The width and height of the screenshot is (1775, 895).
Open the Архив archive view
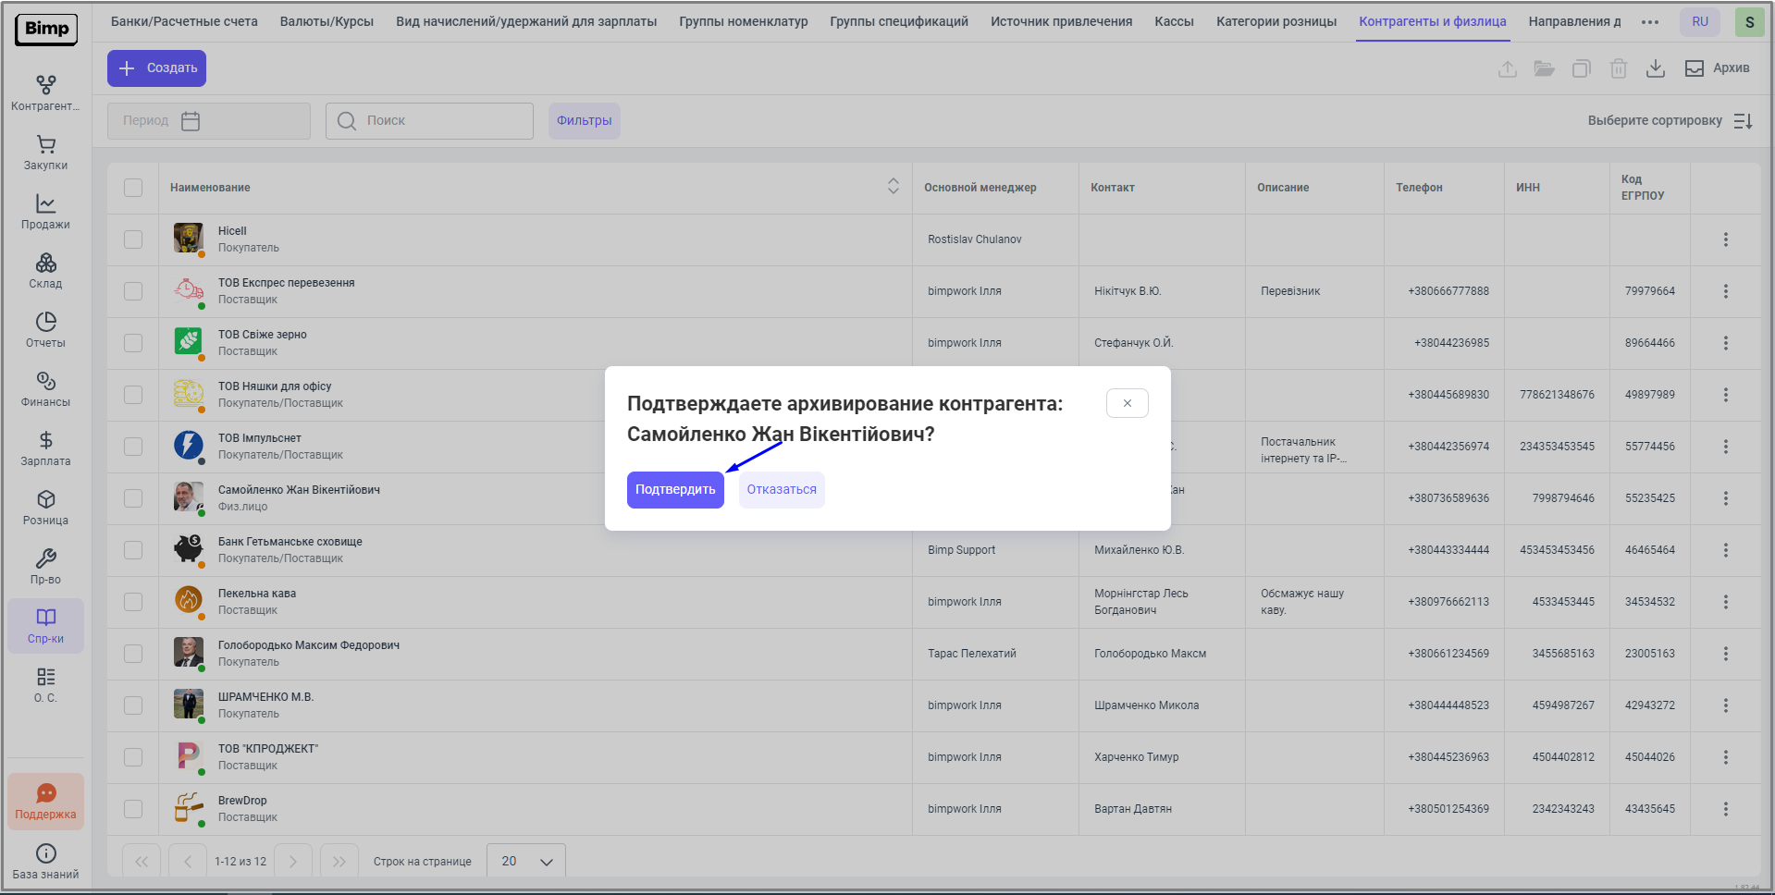pyautogui.click(x=1718, y=68)
